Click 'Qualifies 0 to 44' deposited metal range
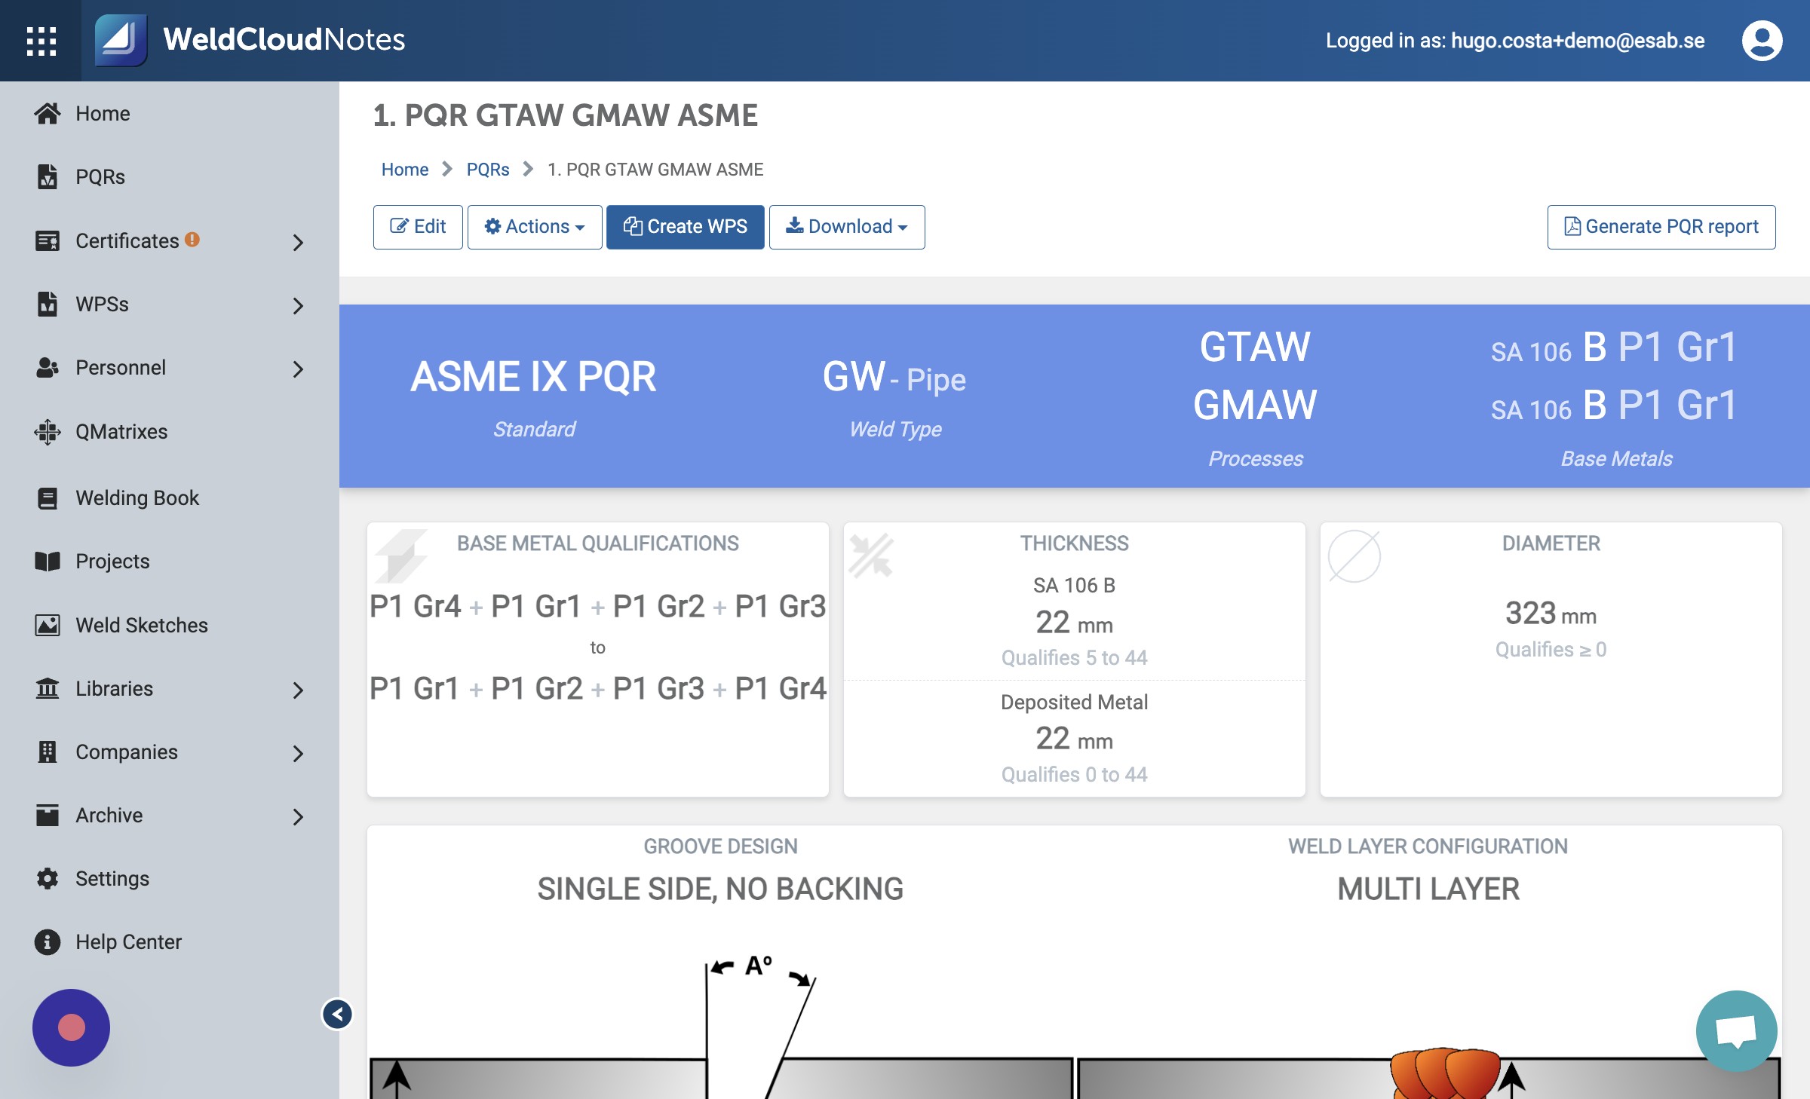 (x=1074, y=775)
